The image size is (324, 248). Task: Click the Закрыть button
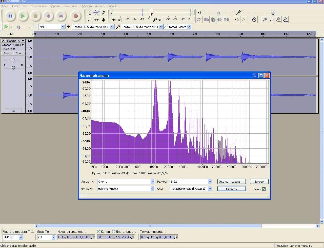click(231, 189)
